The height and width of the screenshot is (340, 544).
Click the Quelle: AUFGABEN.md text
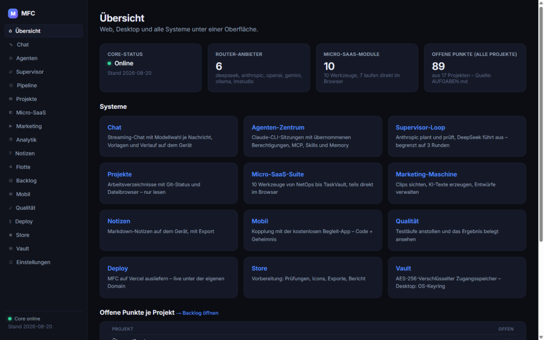click(x=461, y=78)
